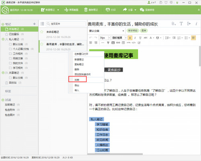The width and height of the screenshot is (201, 161).
Task: Choose 导出 from the context menu
Action: pos(77,85)
